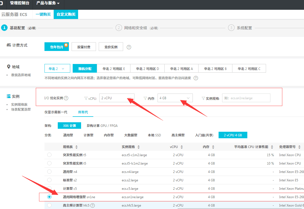
Task: Open the vCPU filter dropdown
Action: tap(117, 98)
